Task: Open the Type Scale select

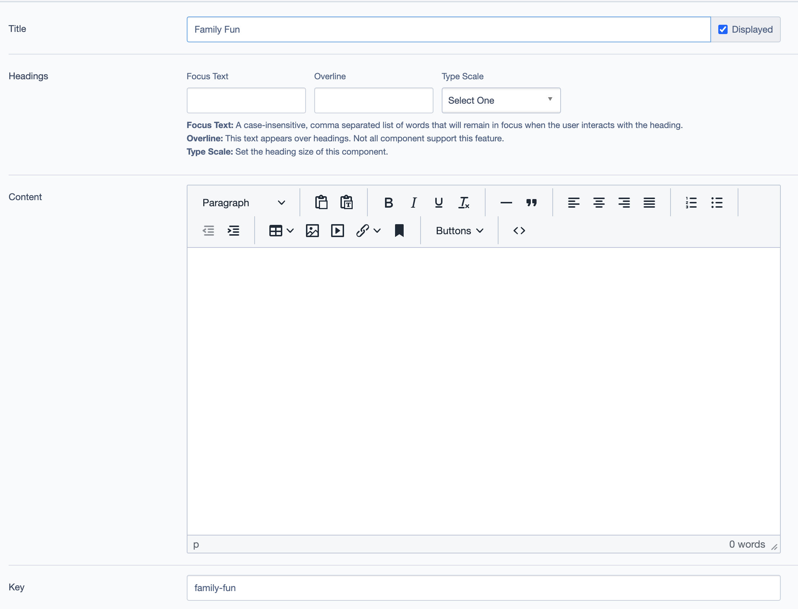Action: (501, 100)
